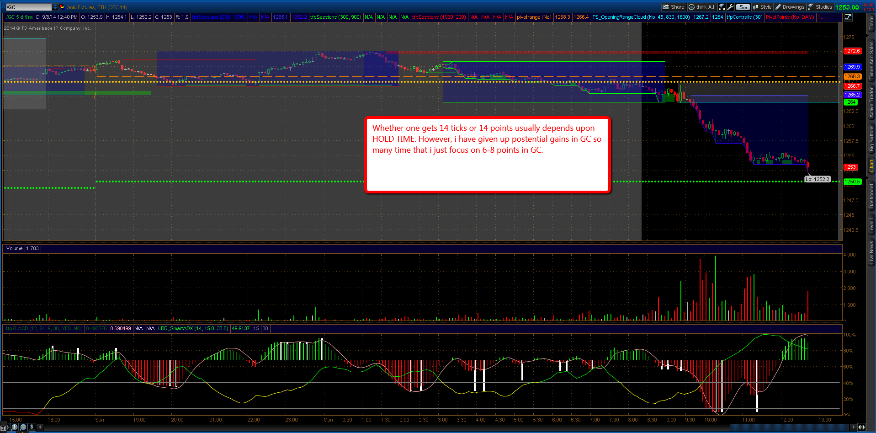This screenshot has width=876, height=433.
Task: Click the tfpContrails (30) study label
Action: tap(744, 17)
